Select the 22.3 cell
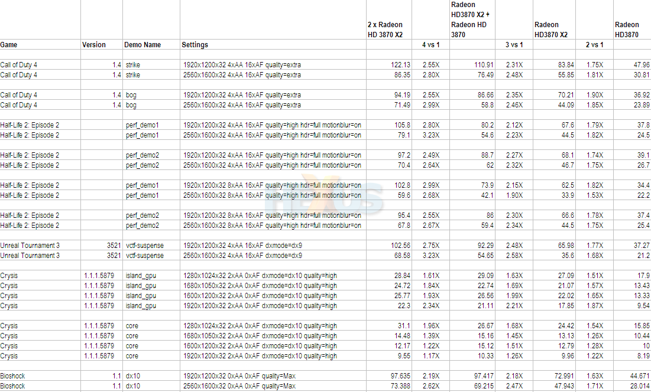 tap(388, 306)
